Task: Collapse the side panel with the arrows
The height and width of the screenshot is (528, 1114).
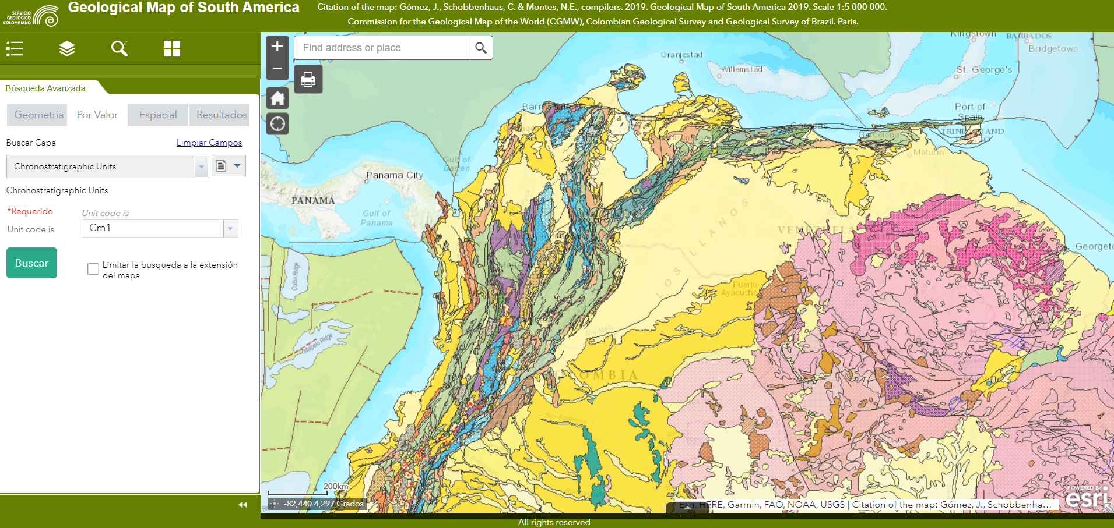Action: (x=243, y=505)
